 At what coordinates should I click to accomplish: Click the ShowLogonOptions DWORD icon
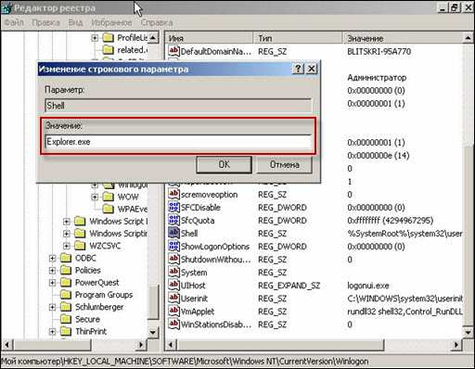[x=173, y=246]
